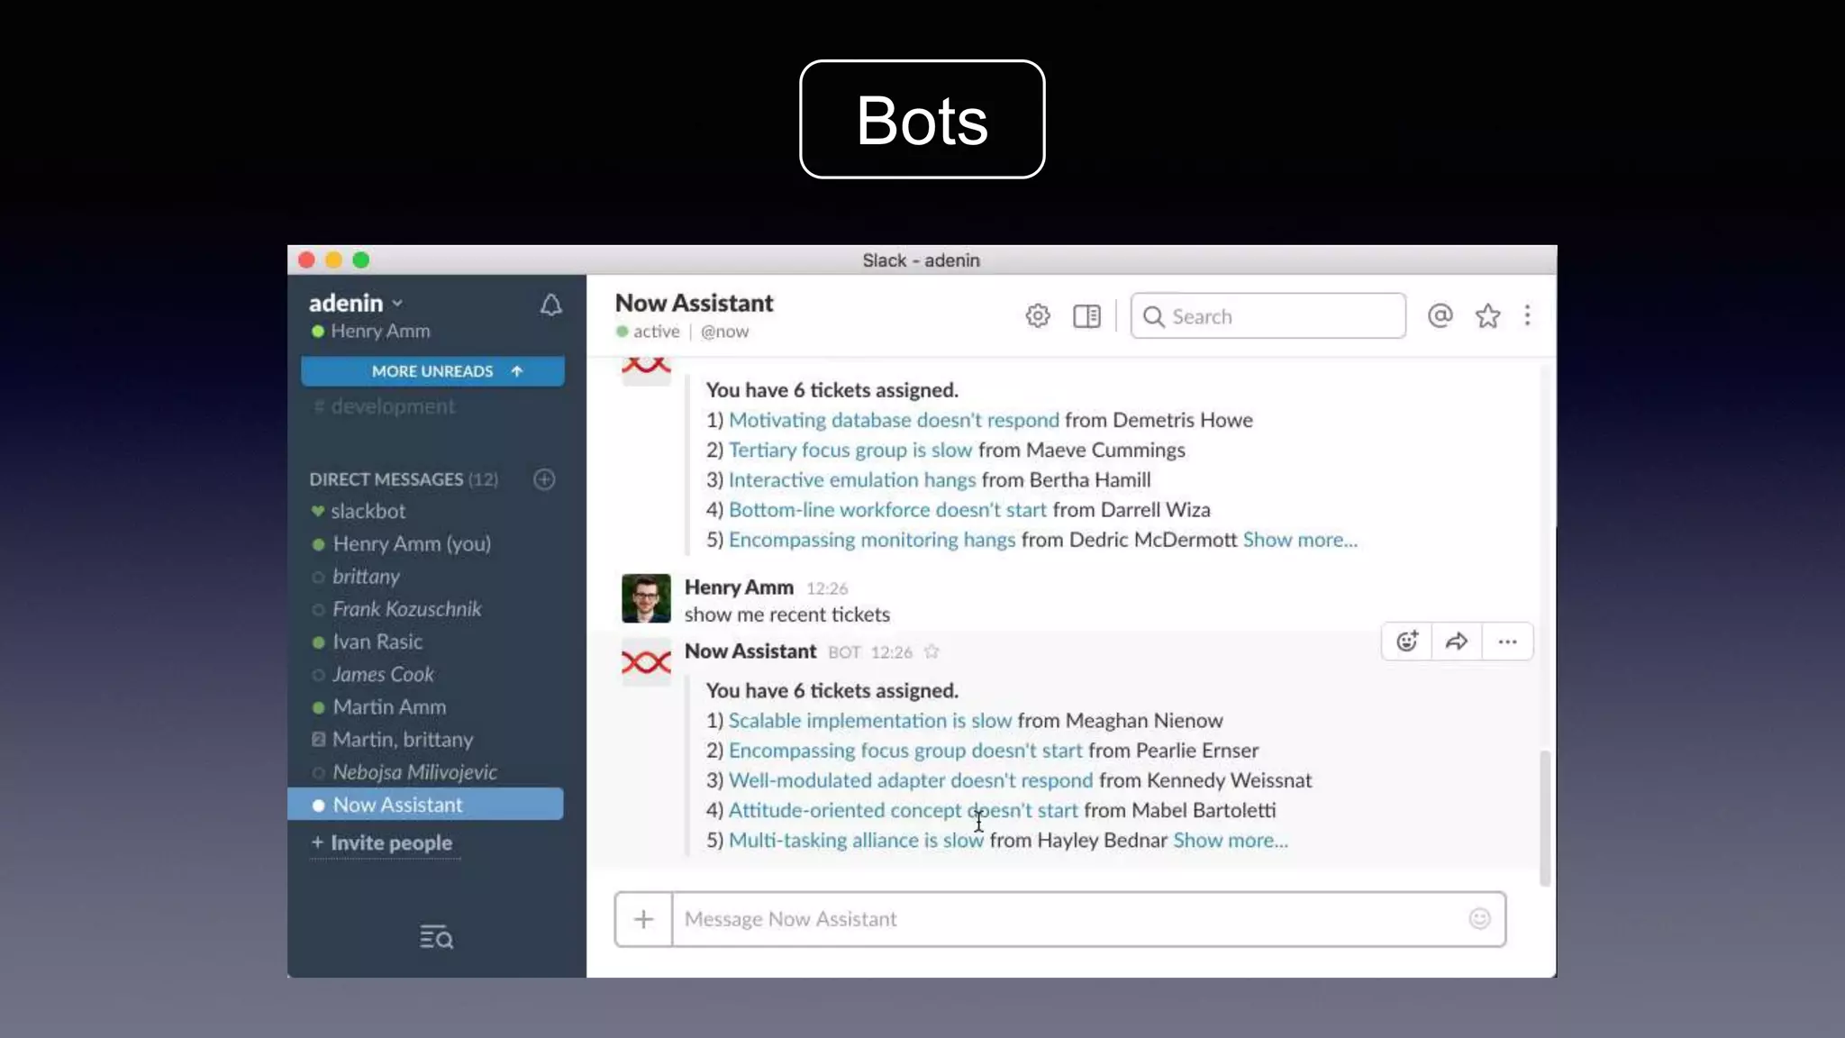Open the more options vertical dots menu
1845x1038 pixels.
tap(1527, 315)
